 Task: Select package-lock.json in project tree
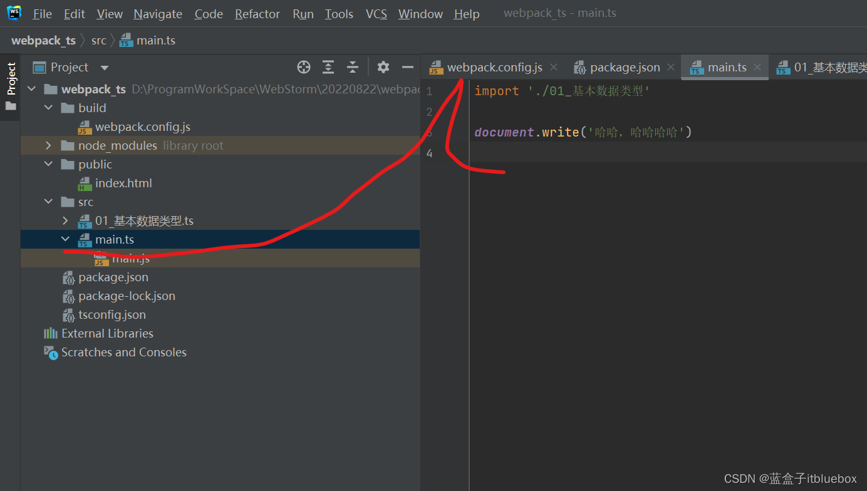click(220, 296)
